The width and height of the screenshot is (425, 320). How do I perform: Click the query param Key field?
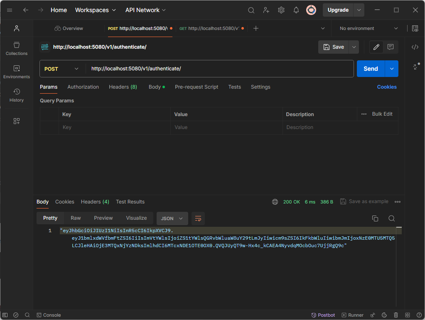tap(114, 127)
